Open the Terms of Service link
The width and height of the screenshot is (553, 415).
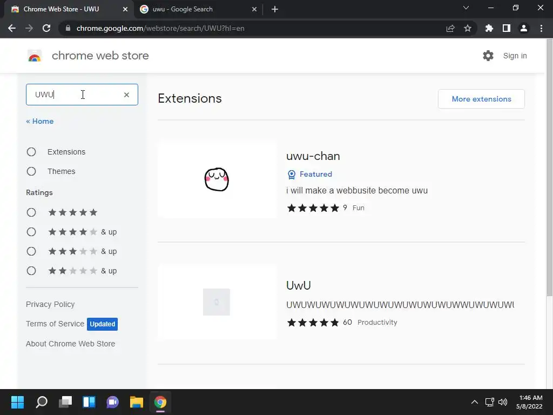click(x=55, y=324)
